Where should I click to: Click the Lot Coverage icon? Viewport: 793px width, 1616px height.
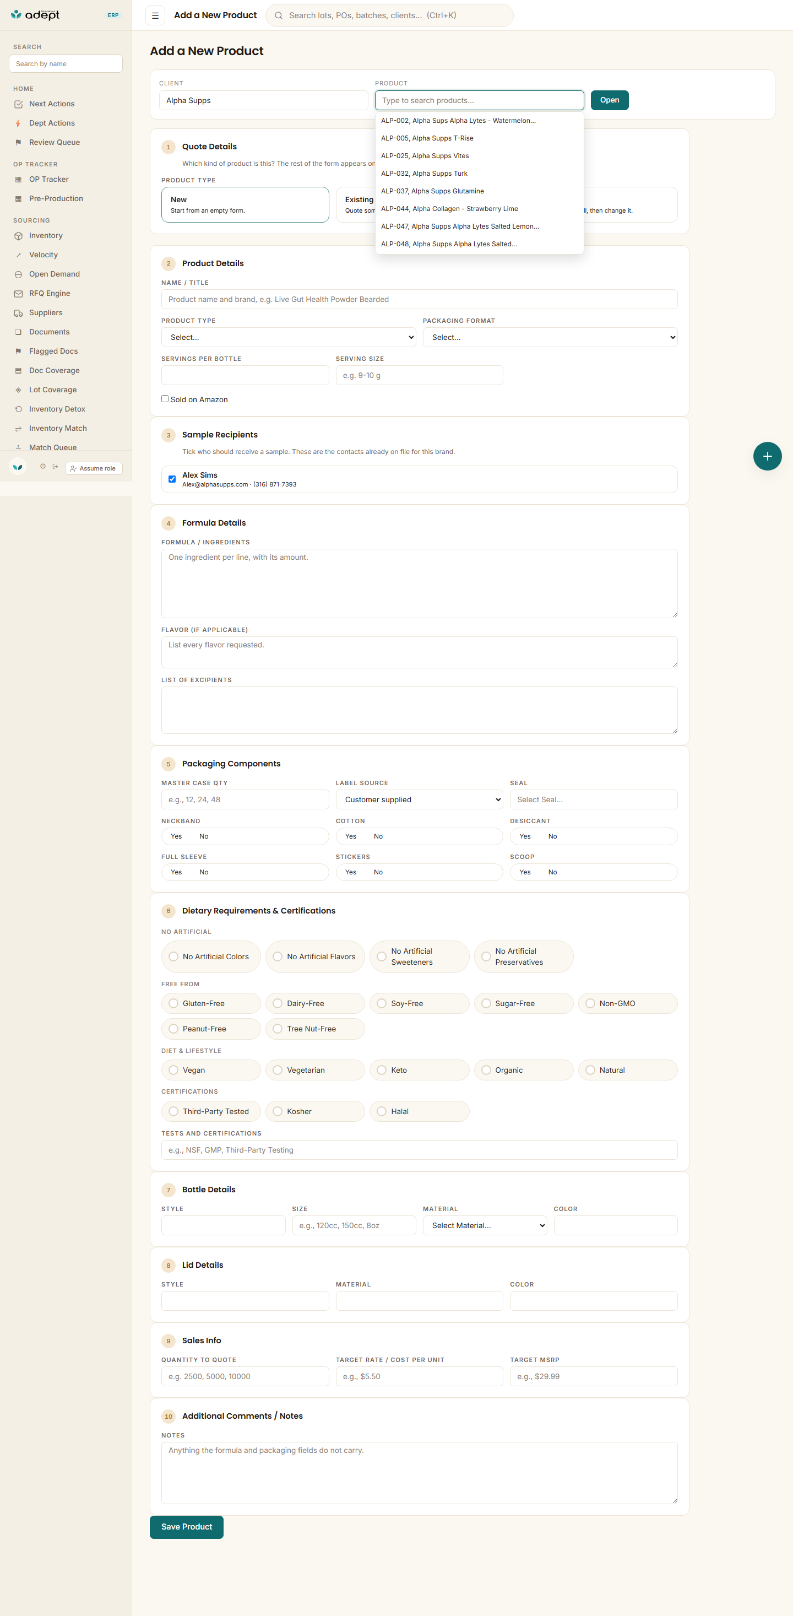[18, 390]
